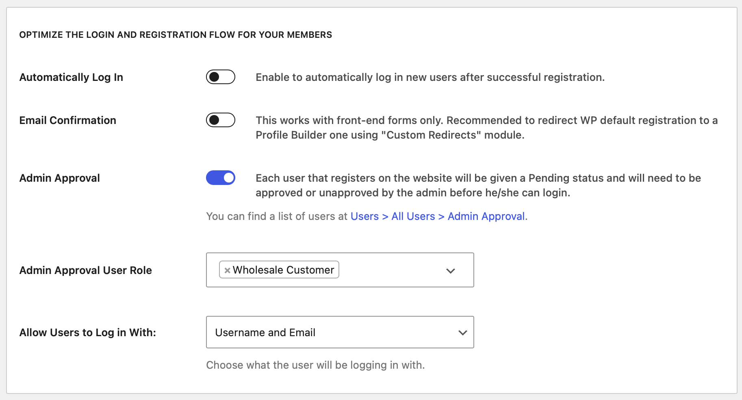Remove the Wholesale Customer role tag
742x400 pixels.
coord(228,270)
